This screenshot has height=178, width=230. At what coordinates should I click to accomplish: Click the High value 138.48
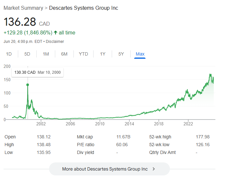tap(44, 145)
